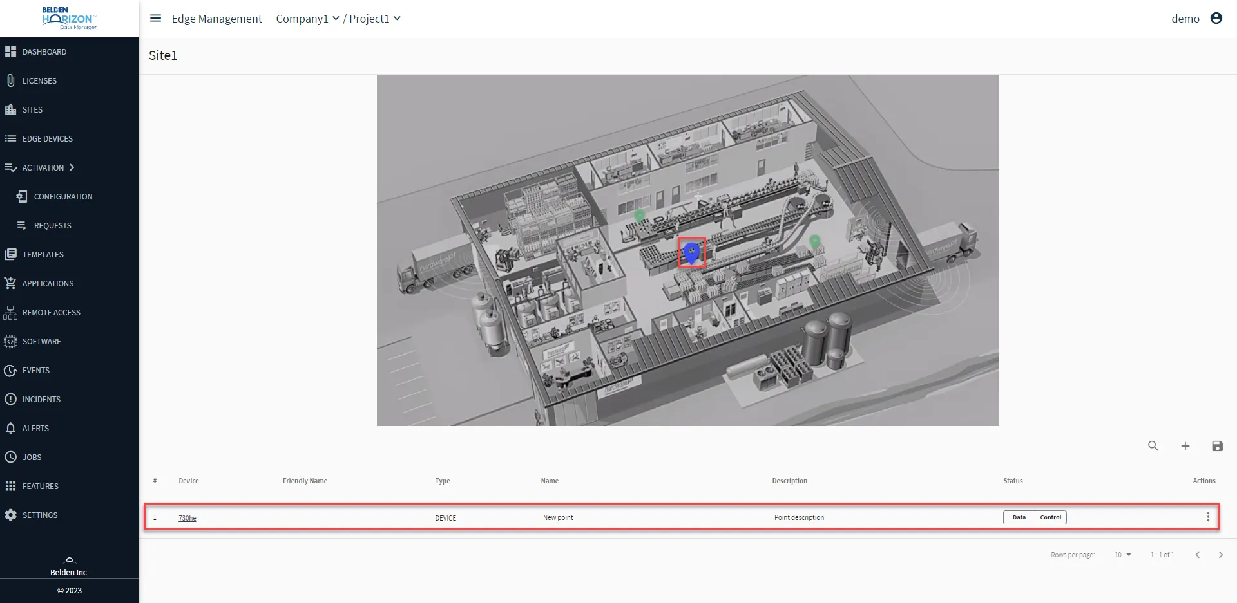Screen dimensions: 1237x603
Task: Click the factory floor plan image
Action: [x=687, y=250]
